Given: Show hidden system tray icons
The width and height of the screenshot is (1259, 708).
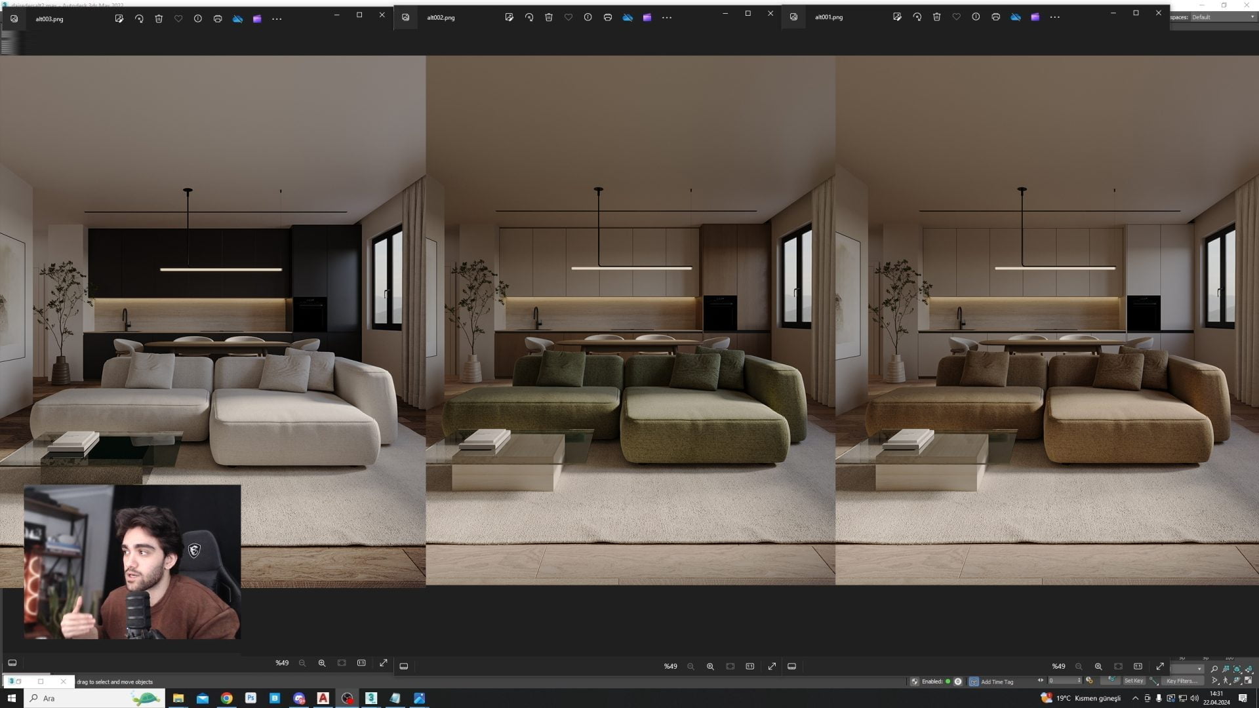Looking at the screenshot, I should pyautogui.click(x=1135, y=698).
